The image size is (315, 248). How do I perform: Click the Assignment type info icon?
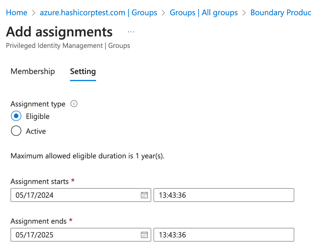pos(74,104)
